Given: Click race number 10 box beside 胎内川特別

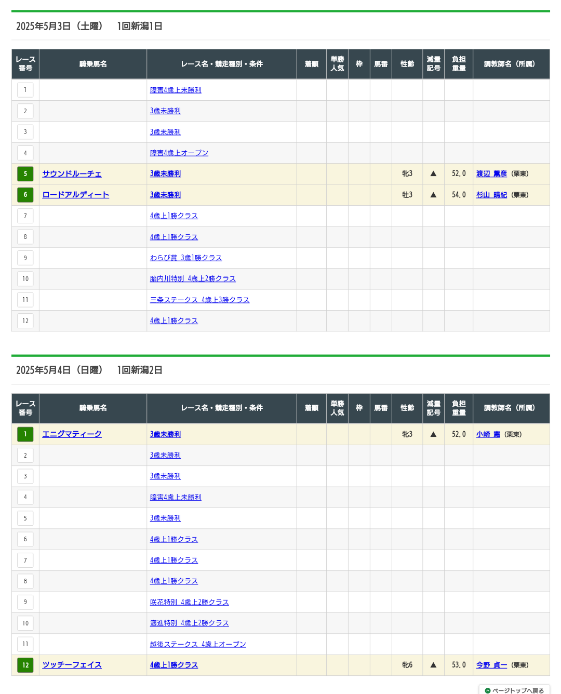Looking at the screenshot, I should pyautogui.click(x=25, y=279).
